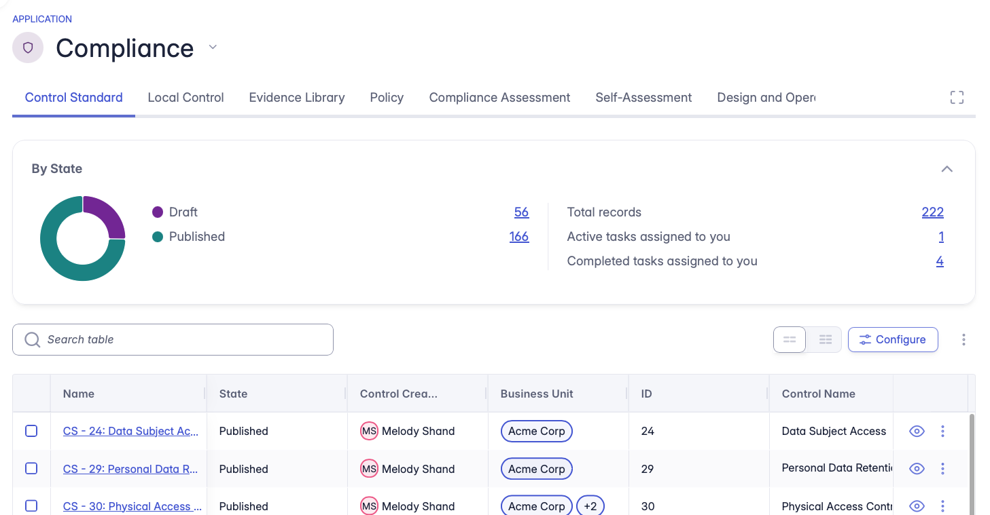Switch to compact row density view

pos(825,339)
